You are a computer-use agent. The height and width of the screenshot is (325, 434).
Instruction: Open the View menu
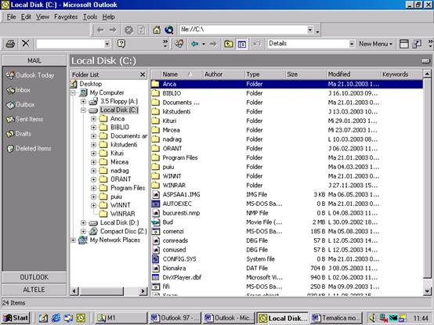point(42,17)
